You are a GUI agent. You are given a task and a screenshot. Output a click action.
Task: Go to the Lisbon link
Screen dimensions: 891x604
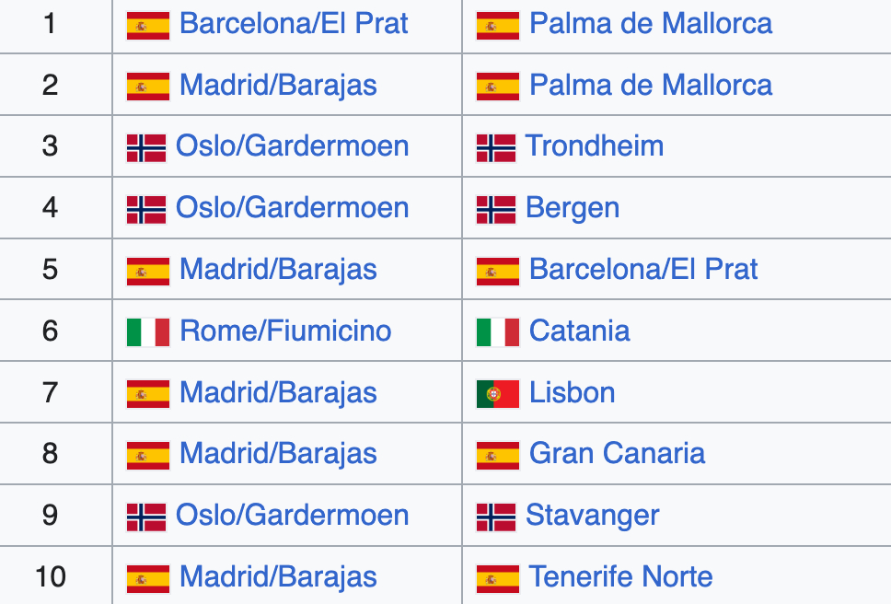[572, 393]
